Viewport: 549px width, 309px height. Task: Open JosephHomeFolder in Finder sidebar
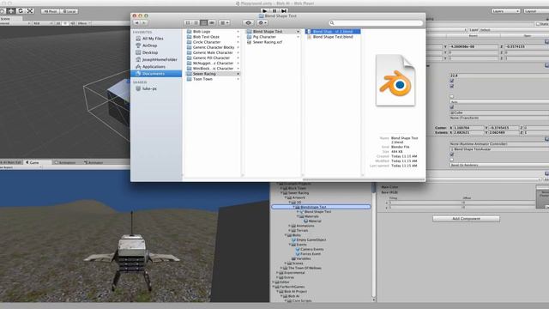156,59
